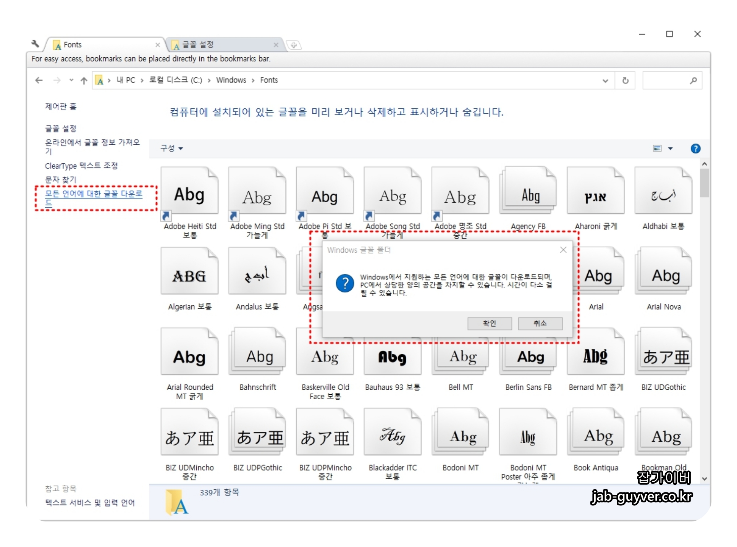Screen dimensions: 737x547
Task: Click the wrench settings icon
Action: coord(36,44)
